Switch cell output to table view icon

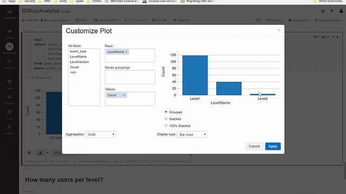click(29, 153)
